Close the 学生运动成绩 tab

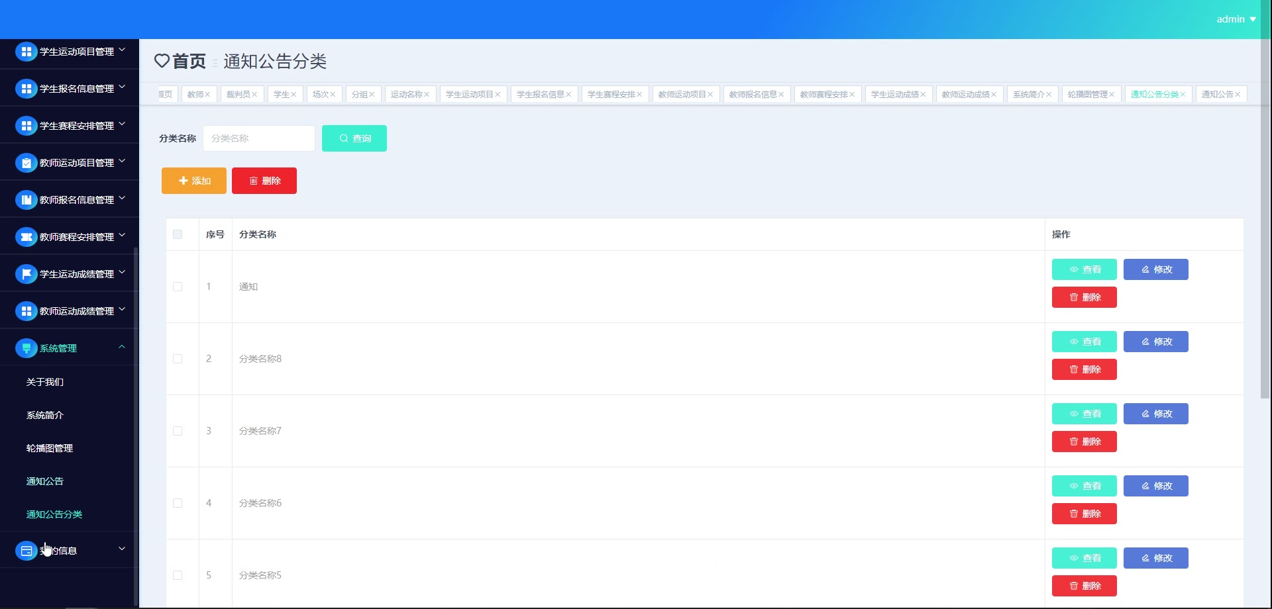[923, 95]
